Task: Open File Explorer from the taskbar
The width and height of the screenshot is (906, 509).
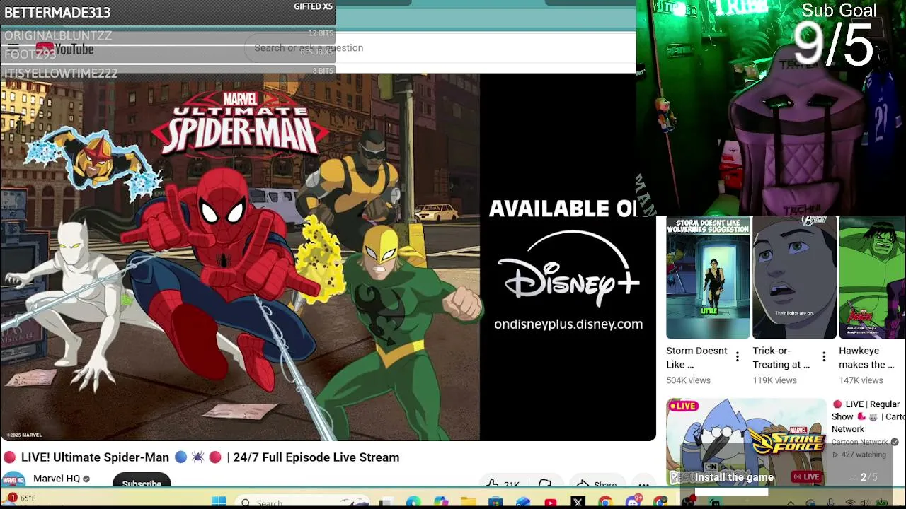Action: click(x=468, y=503)
